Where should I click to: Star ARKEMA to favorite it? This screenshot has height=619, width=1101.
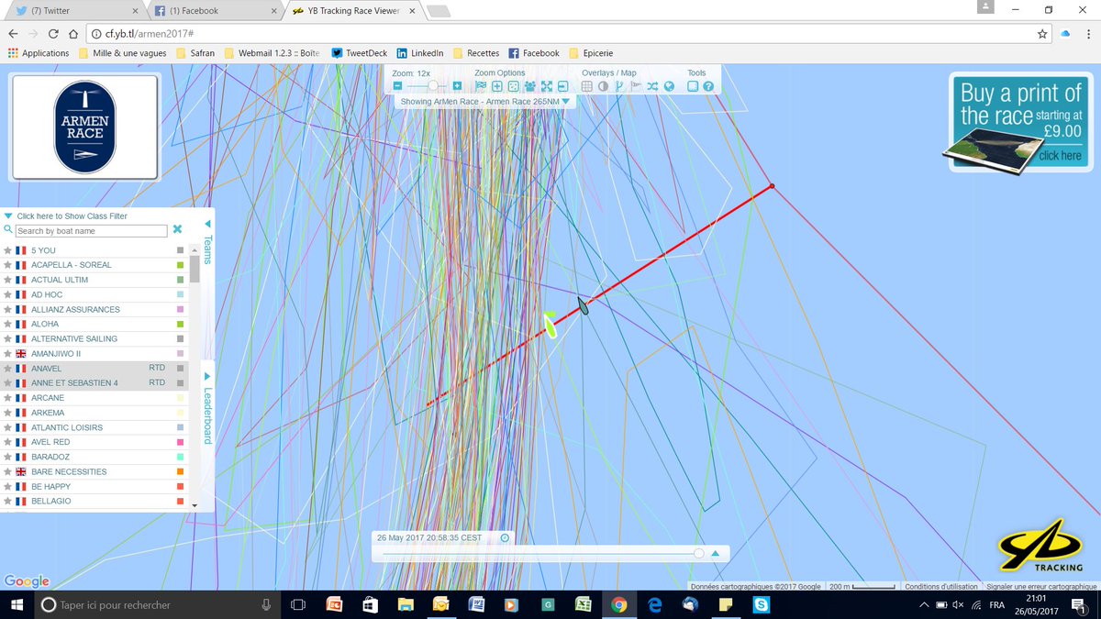pyautogui.click(x=7, y=412)
